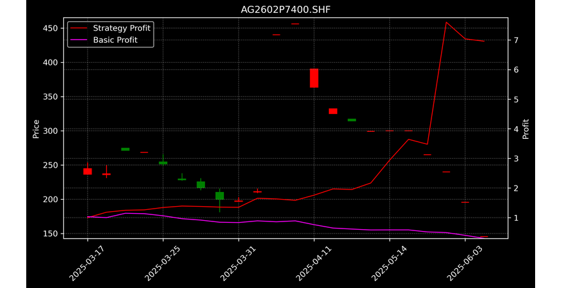Click the chart title AG2602P7400.SHF

(x=285, y=10)
